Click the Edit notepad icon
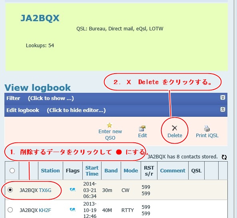The image size is (237, 218). pos(142,128)
